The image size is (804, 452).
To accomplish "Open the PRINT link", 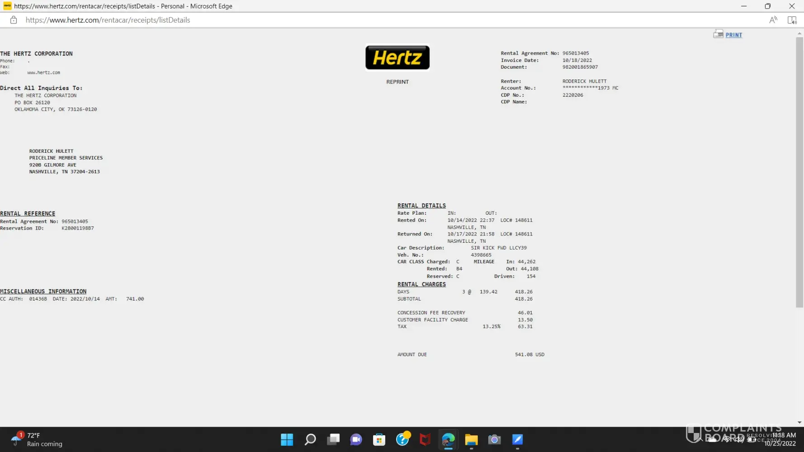I will click(x=733, y=35).
